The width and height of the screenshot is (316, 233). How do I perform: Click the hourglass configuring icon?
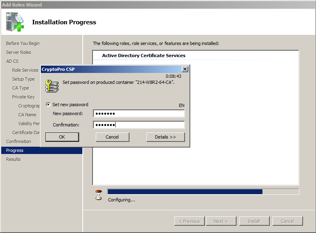pyautogui.click(x=99, y=195)
